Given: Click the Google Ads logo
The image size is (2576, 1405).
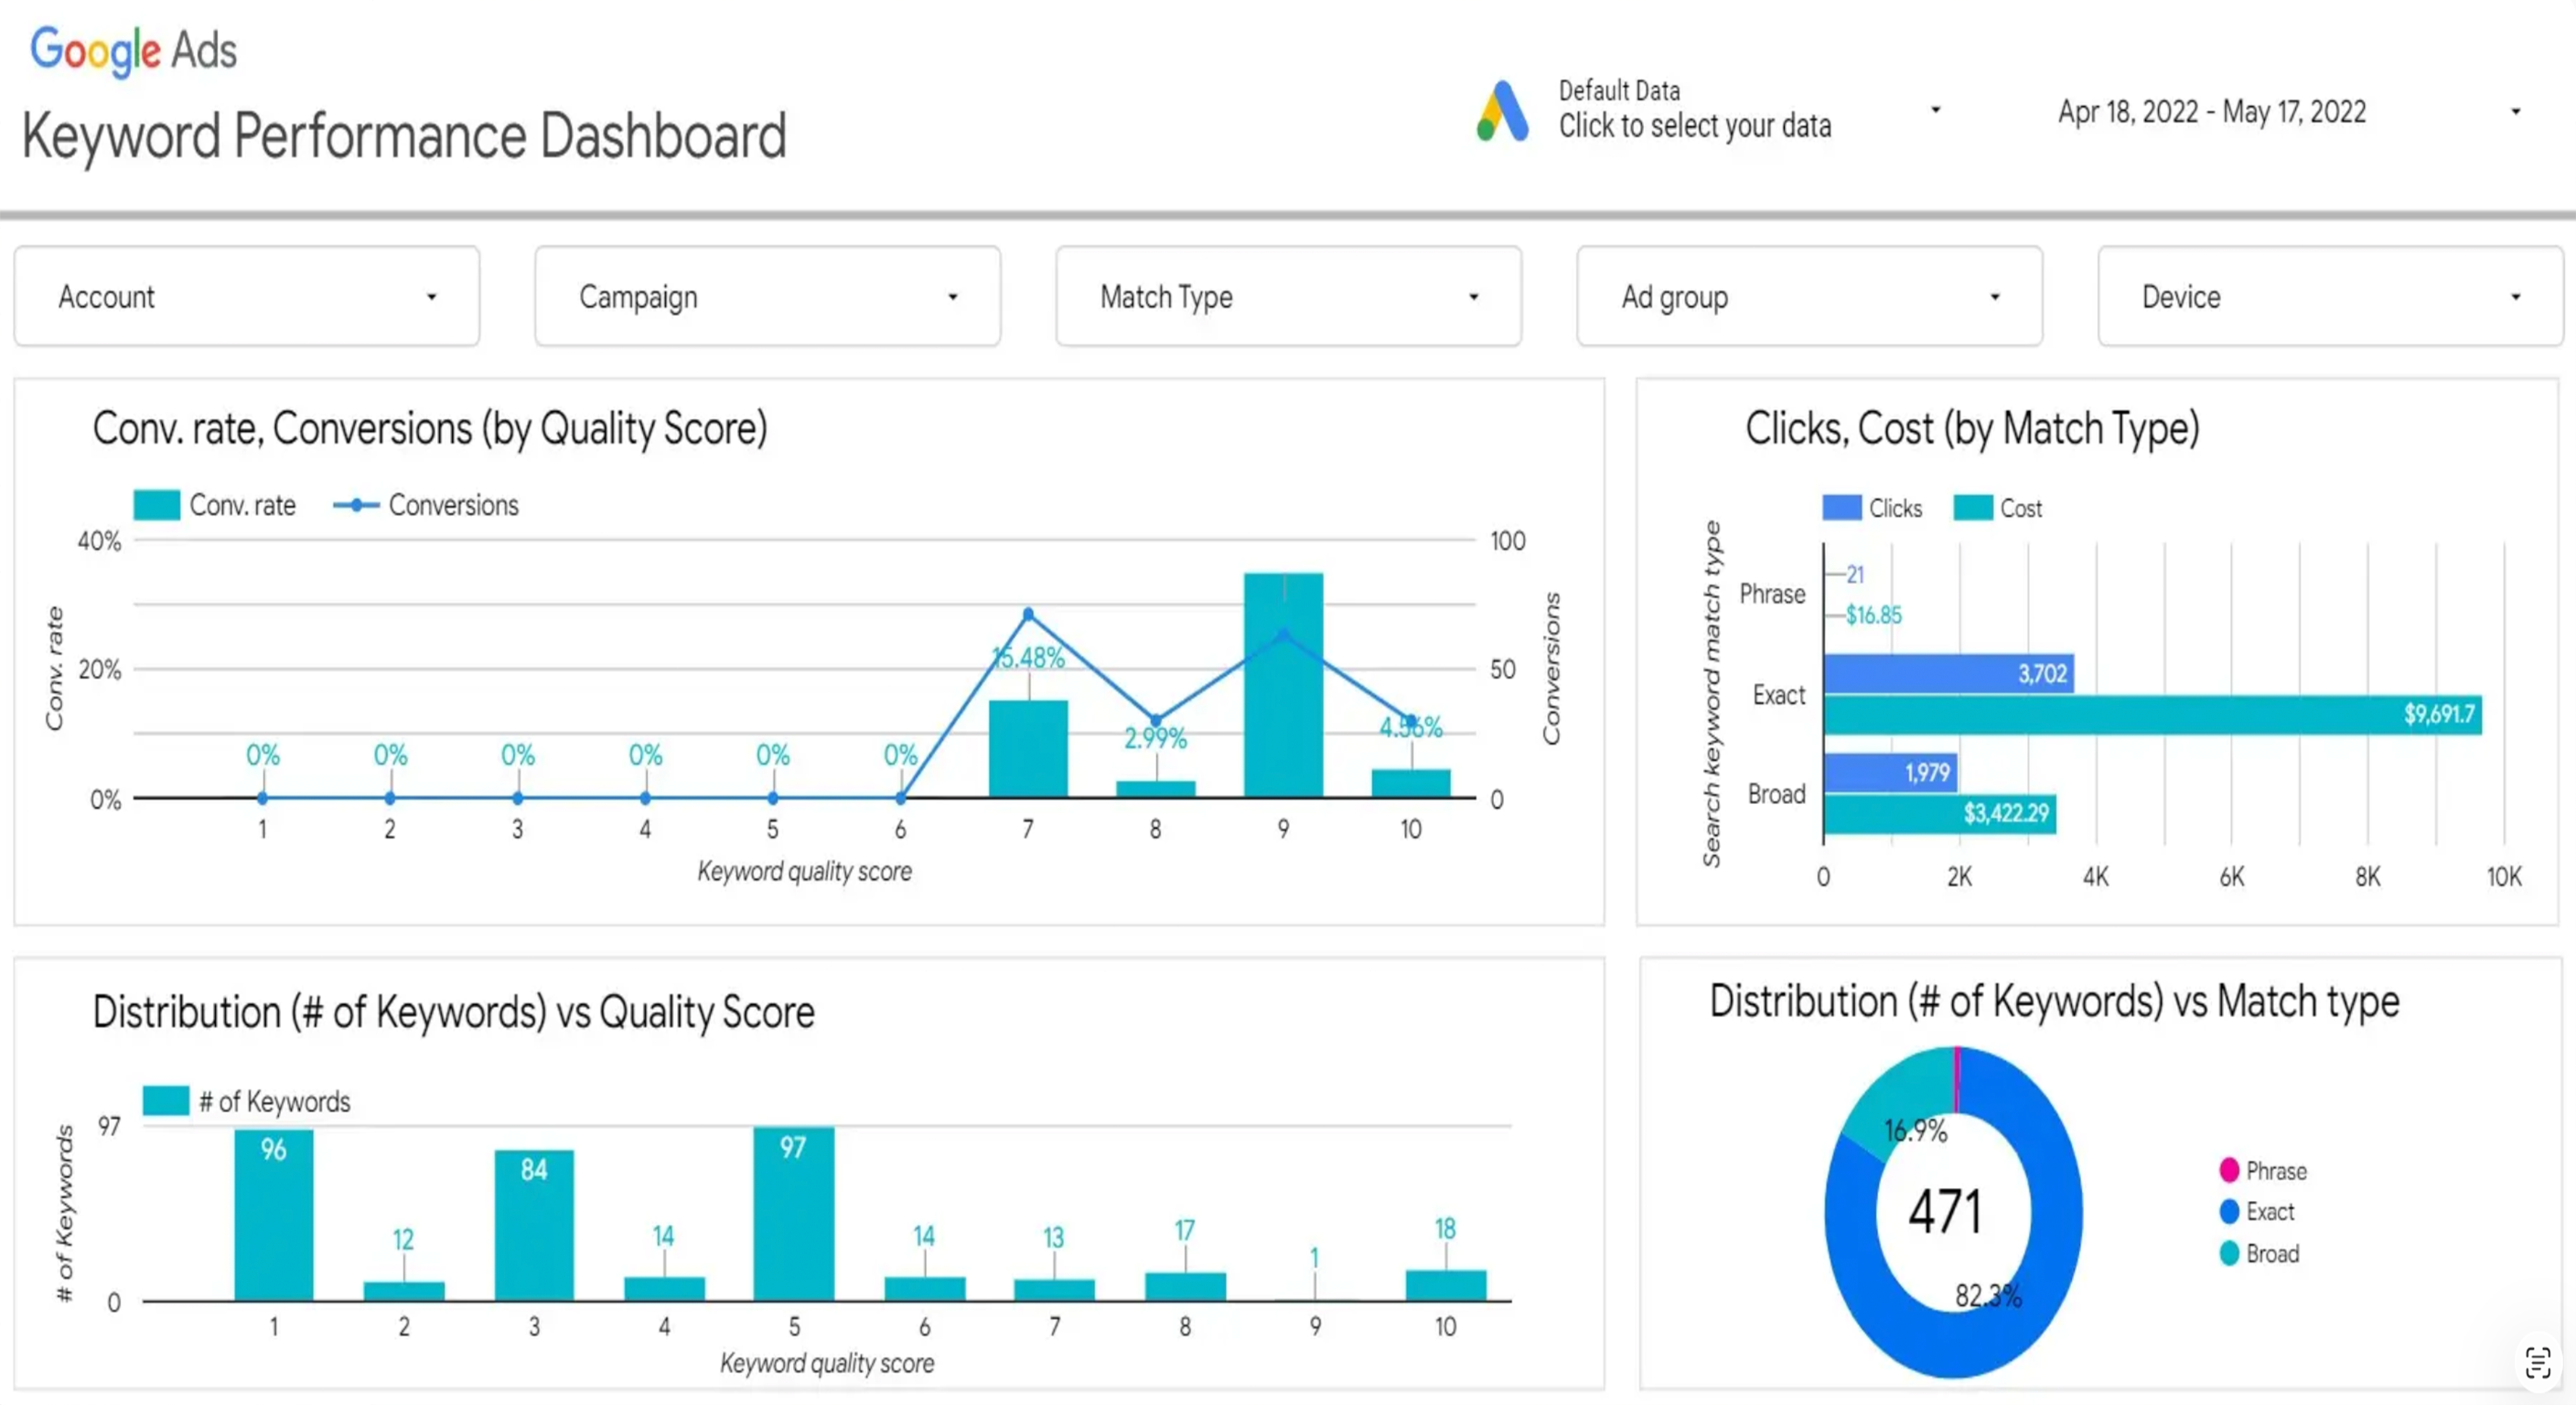Looking at the screenshot, I should (x=133, y=50).
